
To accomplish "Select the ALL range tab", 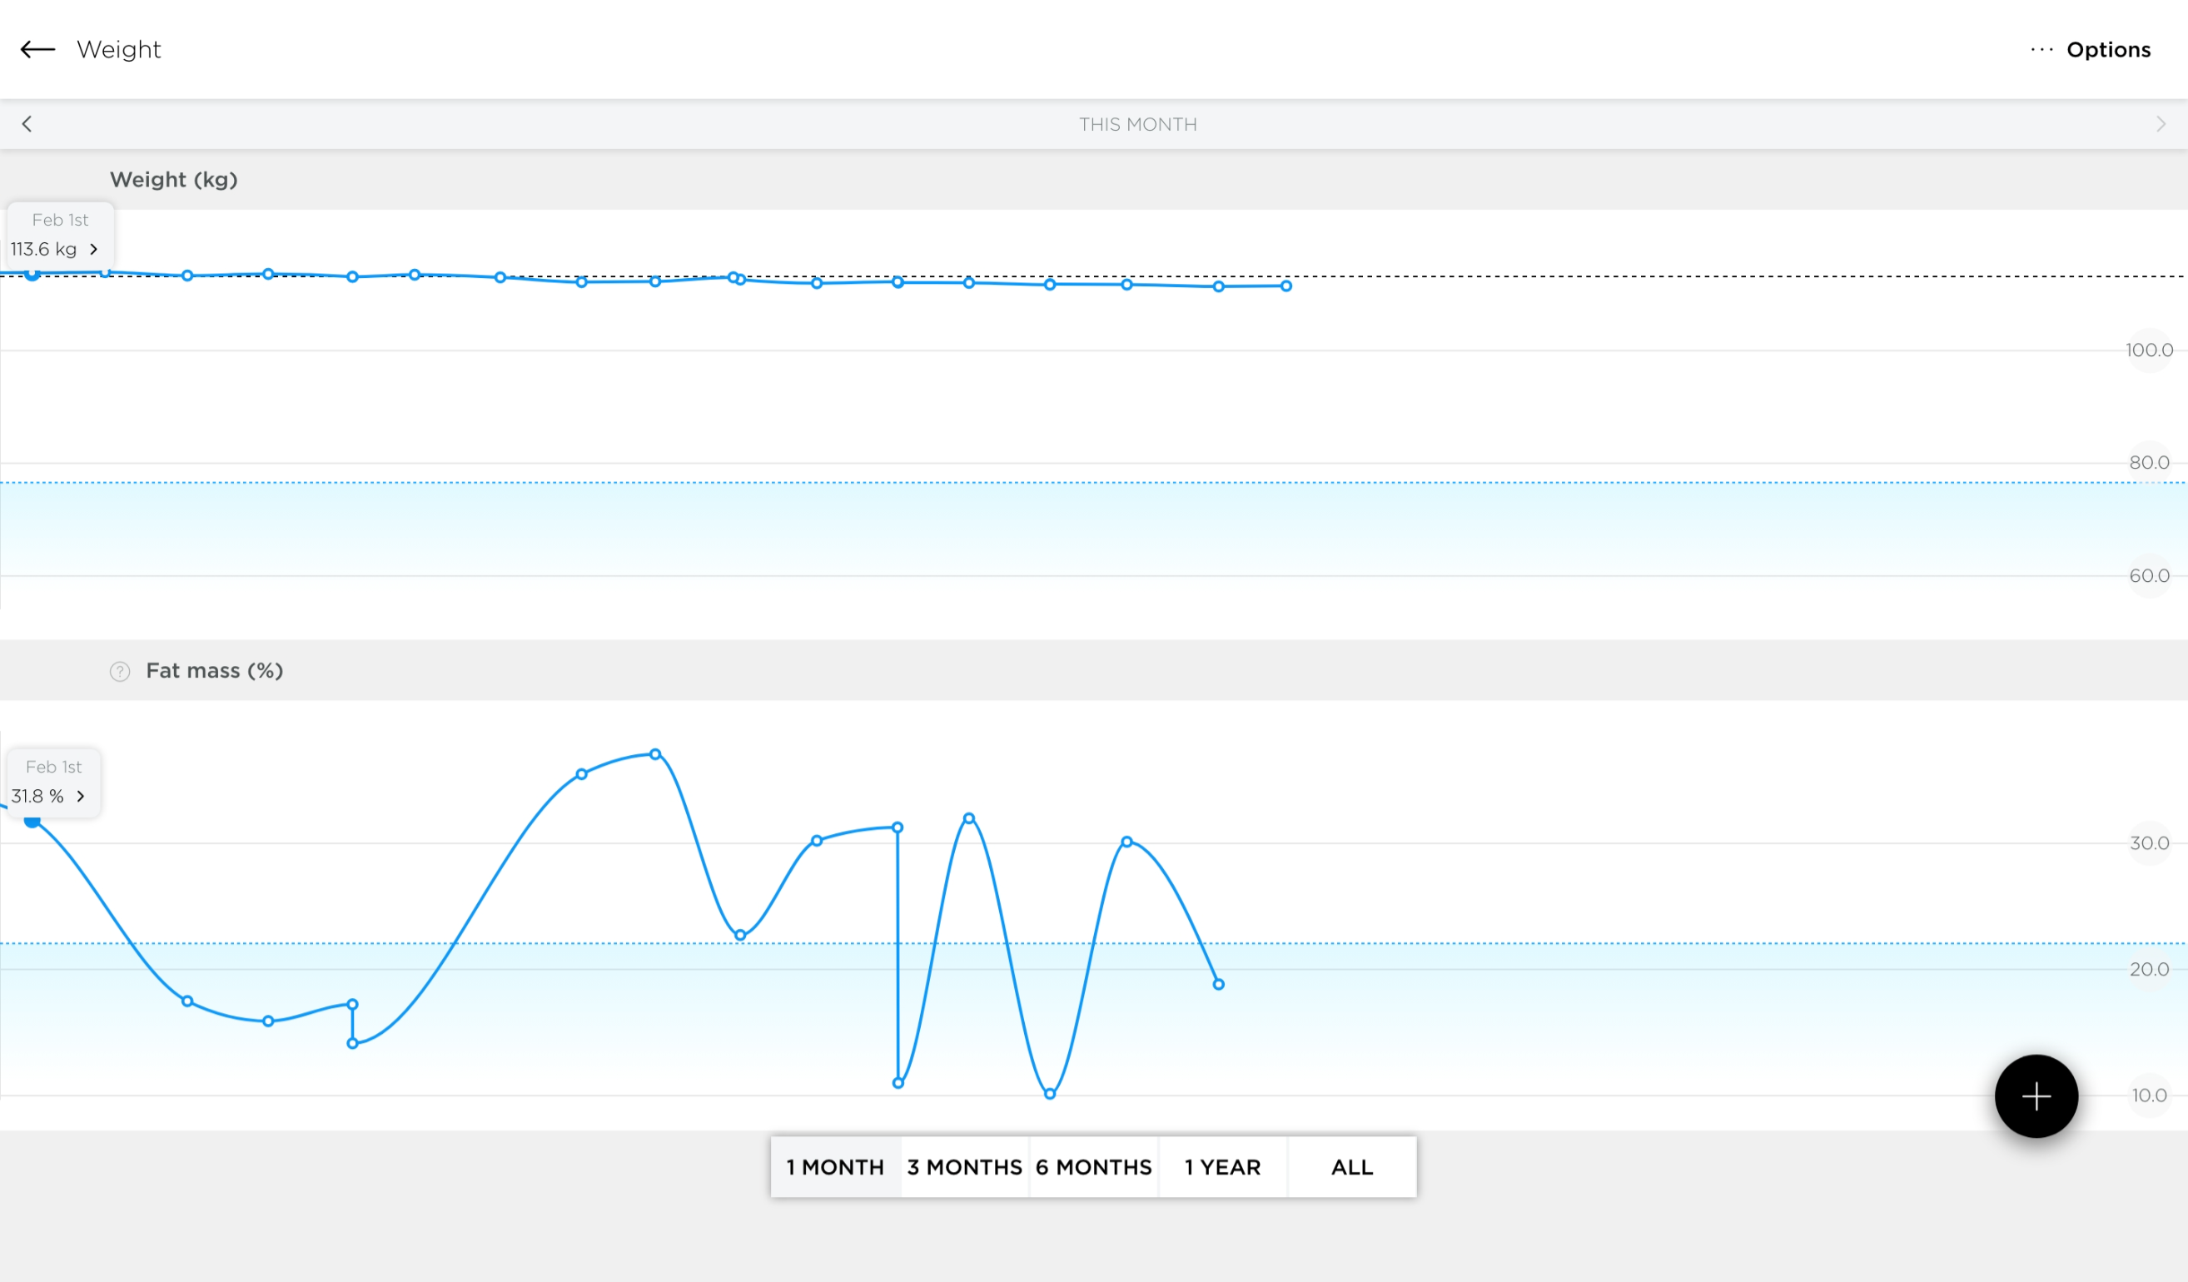I will (x=1352, y=1167).
